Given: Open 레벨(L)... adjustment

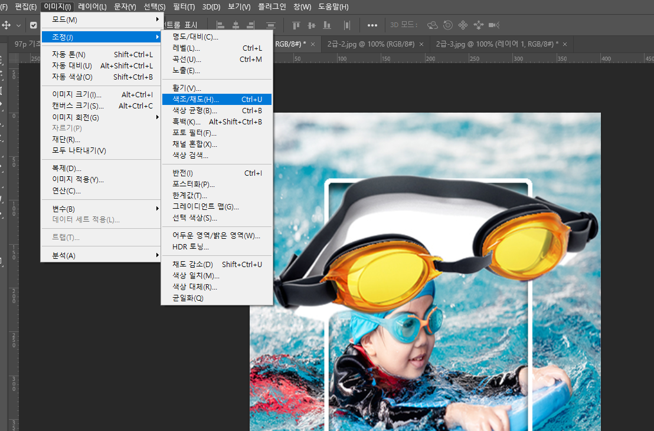Looking at the screenshot, I should tap(217, 48).
